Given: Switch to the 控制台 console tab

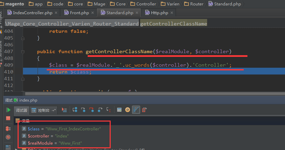Looking at the screenshot, I should coord(44,110).
